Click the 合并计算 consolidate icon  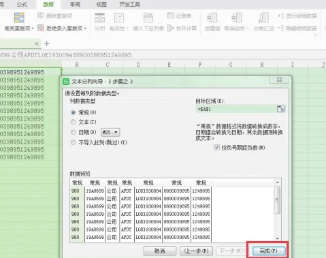(171, 28)
